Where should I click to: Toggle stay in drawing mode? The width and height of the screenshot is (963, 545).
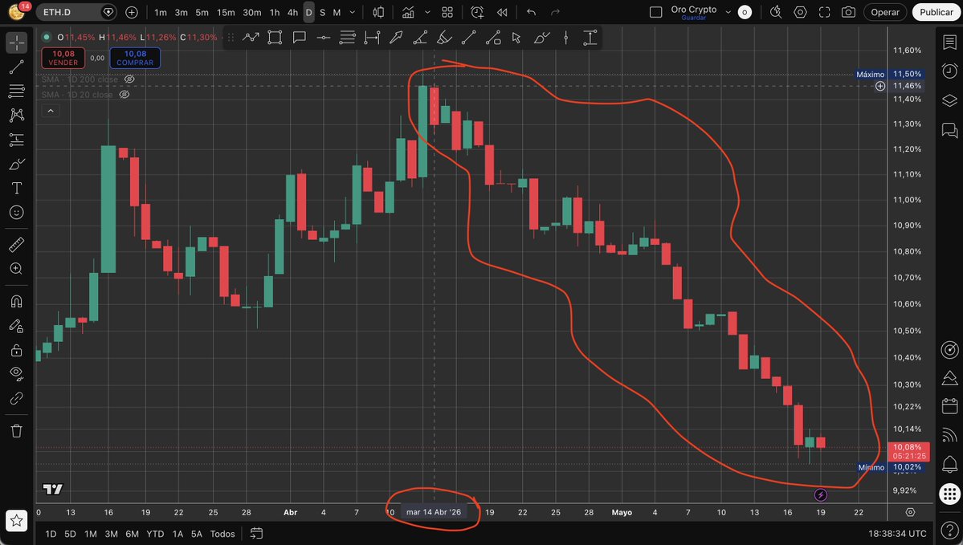[17, 326]
